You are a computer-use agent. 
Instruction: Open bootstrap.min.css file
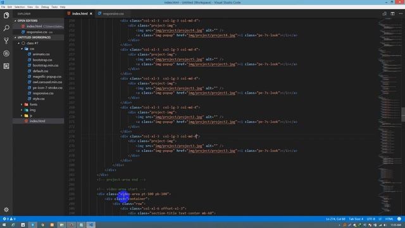click(45, 65)
